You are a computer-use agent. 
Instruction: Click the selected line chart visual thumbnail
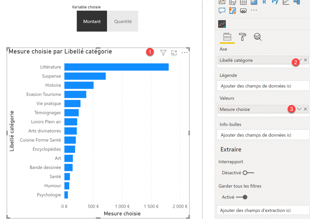(222, 24)
